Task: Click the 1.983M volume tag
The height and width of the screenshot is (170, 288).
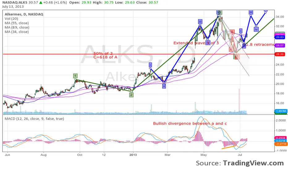Action: 281,111
